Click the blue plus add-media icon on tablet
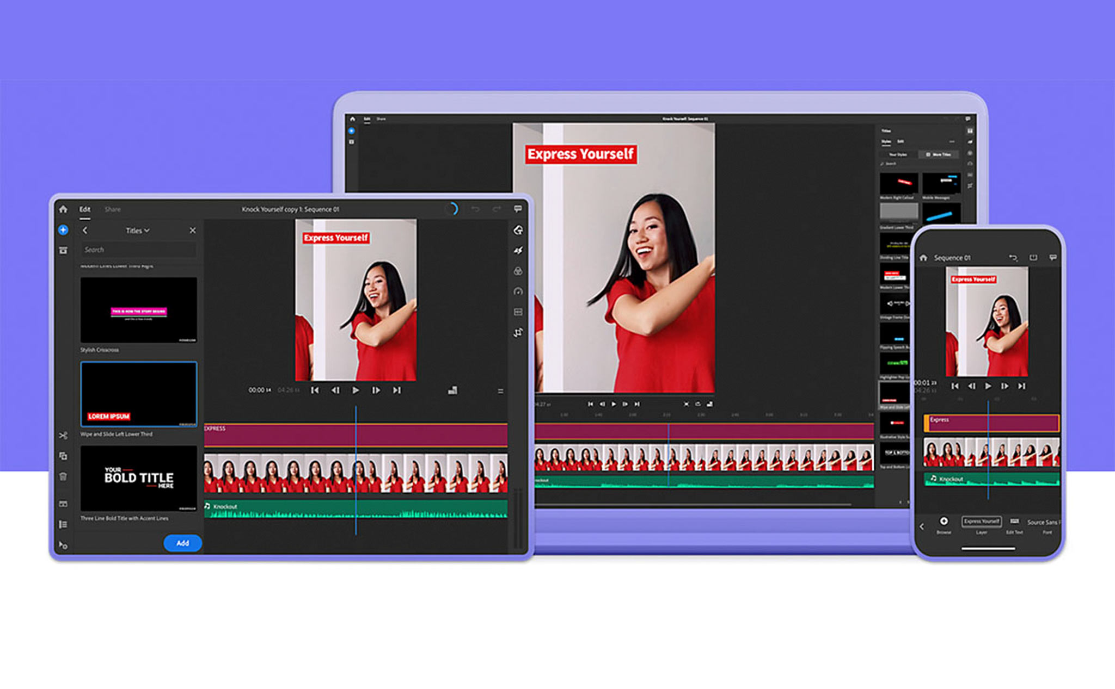The height and width of the screenshot is (689, 1115). [63, 230]
